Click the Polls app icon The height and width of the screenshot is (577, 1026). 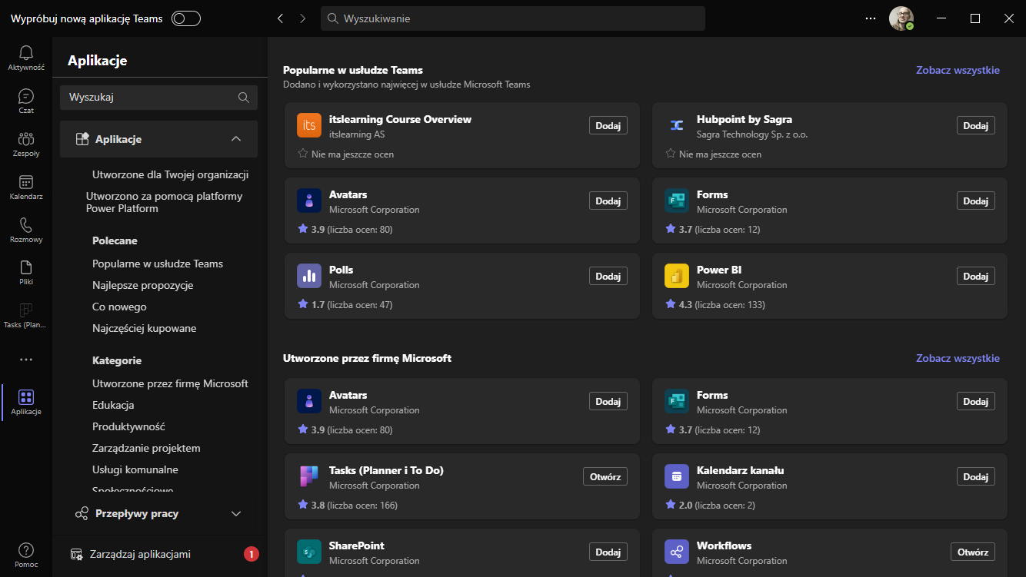309,276
